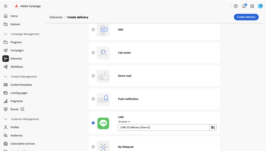Select the Push notification radio button
The width and height of the screenshot is (266, 151).
click(x=93, y=99)
